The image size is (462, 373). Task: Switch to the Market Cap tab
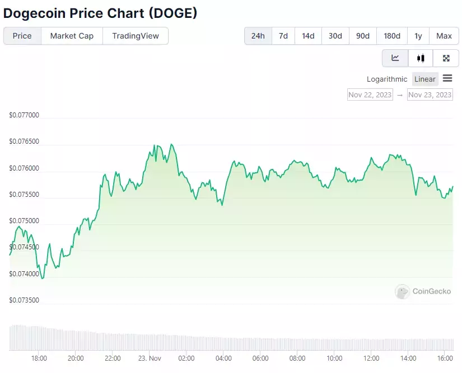[72, 36]
